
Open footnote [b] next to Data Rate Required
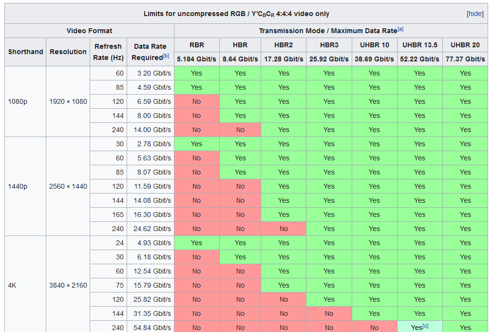pos(166,56)
